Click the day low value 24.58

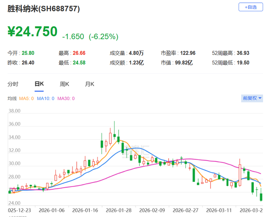[x=79, y=62]
